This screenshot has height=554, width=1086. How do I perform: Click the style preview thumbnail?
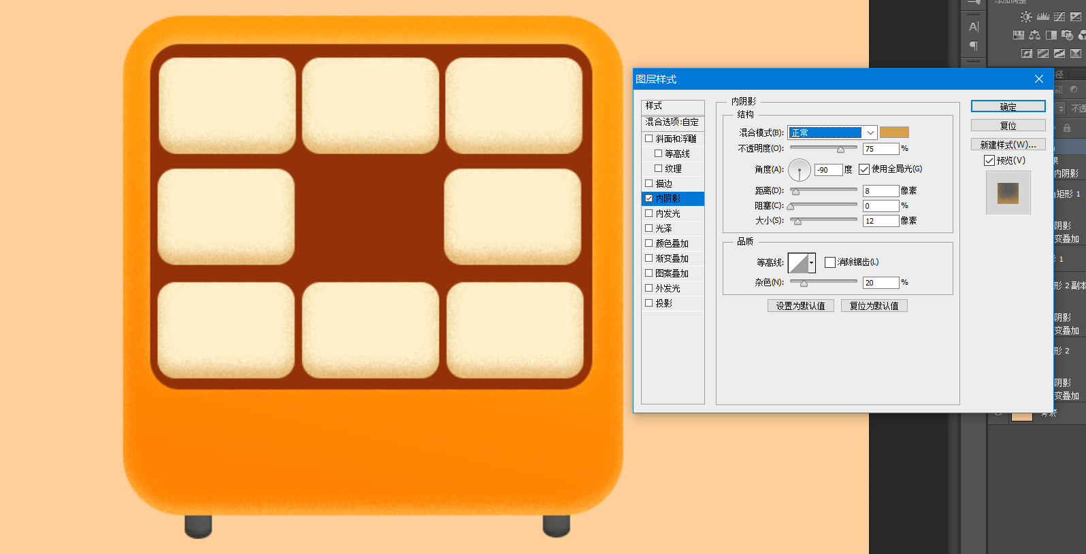tap(1008, 193)
